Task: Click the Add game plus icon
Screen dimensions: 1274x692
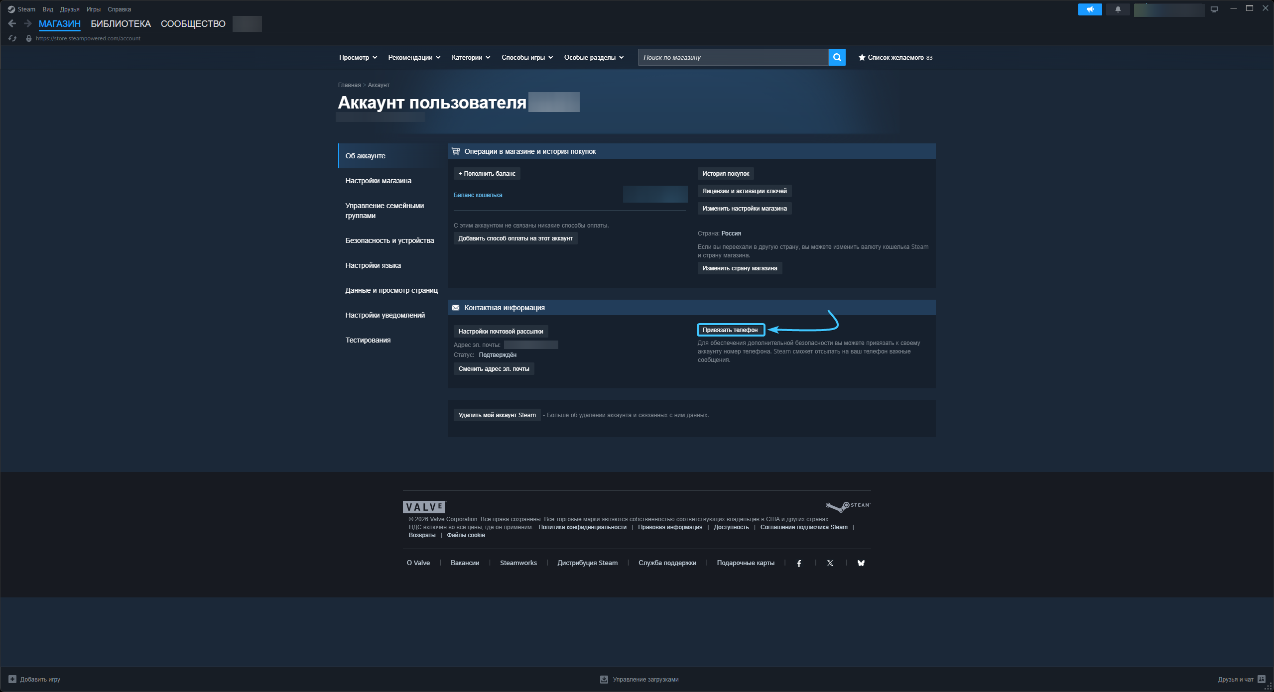Action: 12,679
